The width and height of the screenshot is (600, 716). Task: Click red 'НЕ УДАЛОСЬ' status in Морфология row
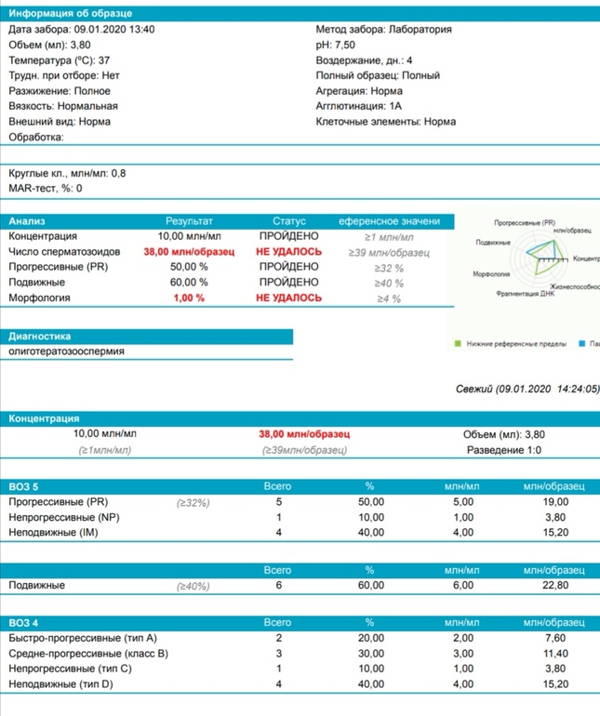[x=288, y=298]
